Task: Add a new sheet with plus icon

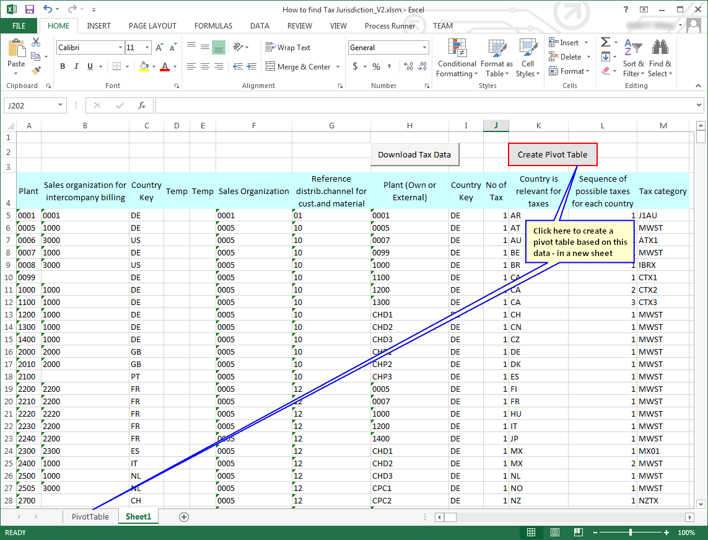Action: 183,516
